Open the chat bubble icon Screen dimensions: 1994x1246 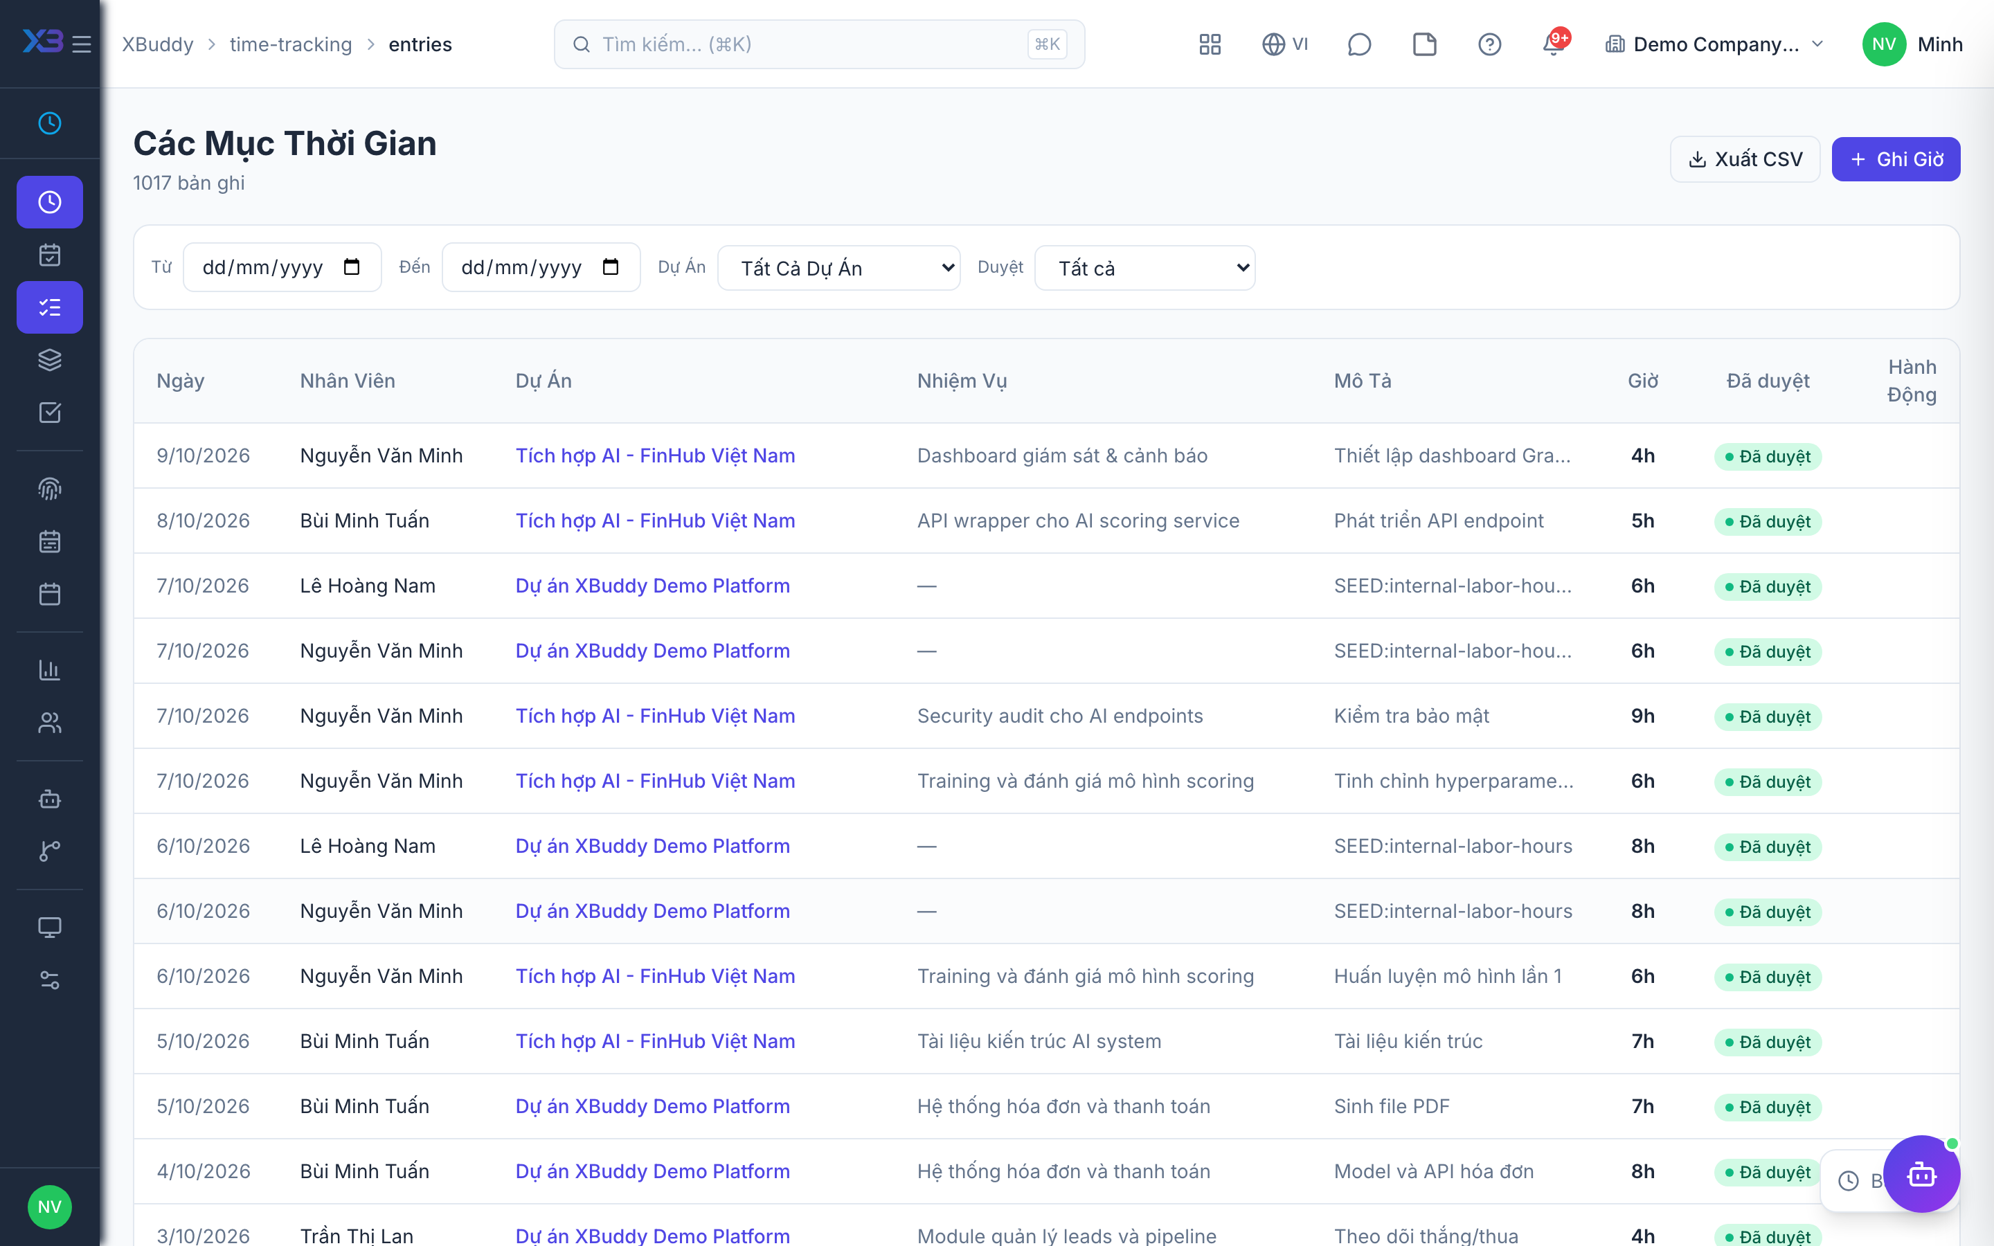1358,44
